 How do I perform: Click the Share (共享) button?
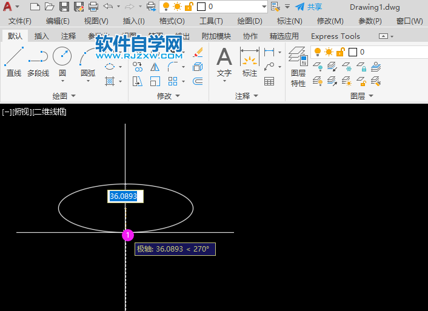(x=309, y=7)
